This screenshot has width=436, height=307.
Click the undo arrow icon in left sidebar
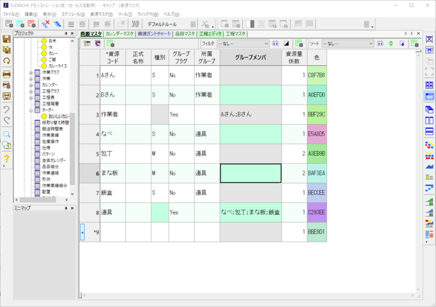[x=6, y=109]
